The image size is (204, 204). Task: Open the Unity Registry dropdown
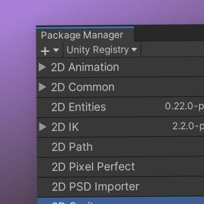(102, 50)
